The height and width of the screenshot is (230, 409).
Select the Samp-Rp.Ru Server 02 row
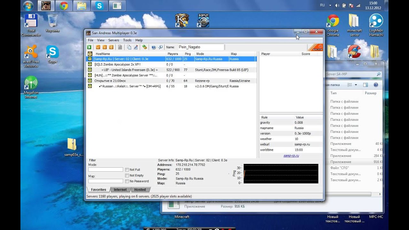pyautogui.click(x=172, y=59)
